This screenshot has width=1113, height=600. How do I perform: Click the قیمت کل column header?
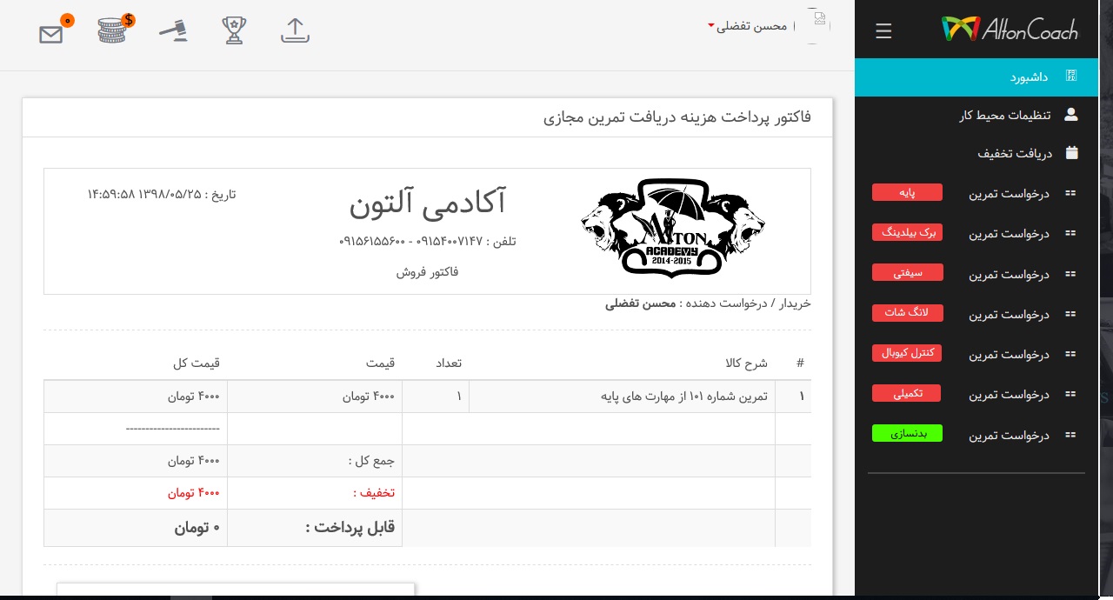[197, 363]
